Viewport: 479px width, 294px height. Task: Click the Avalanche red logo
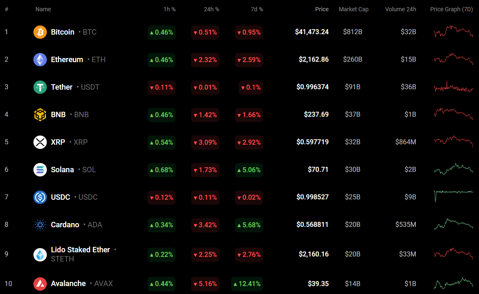pyautogui.click(x=40, y=284)
